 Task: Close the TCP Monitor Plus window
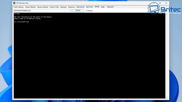(166, 3)
